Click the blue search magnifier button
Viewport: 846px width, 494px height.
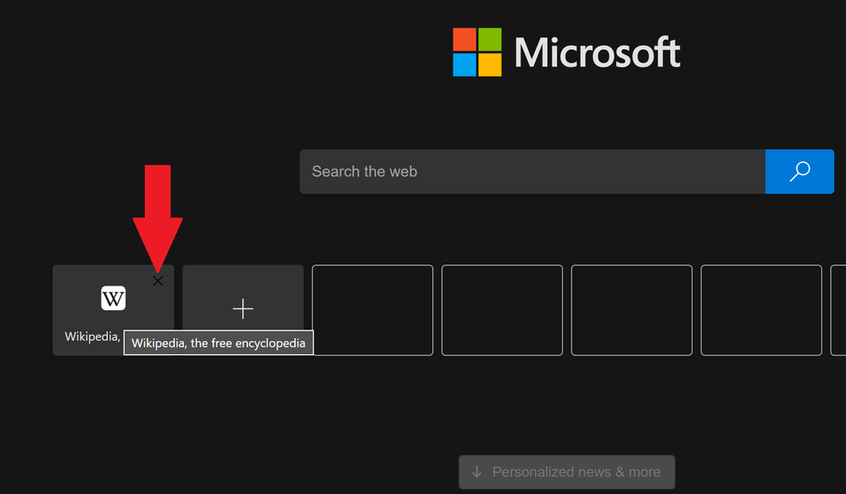coord(799,171)
